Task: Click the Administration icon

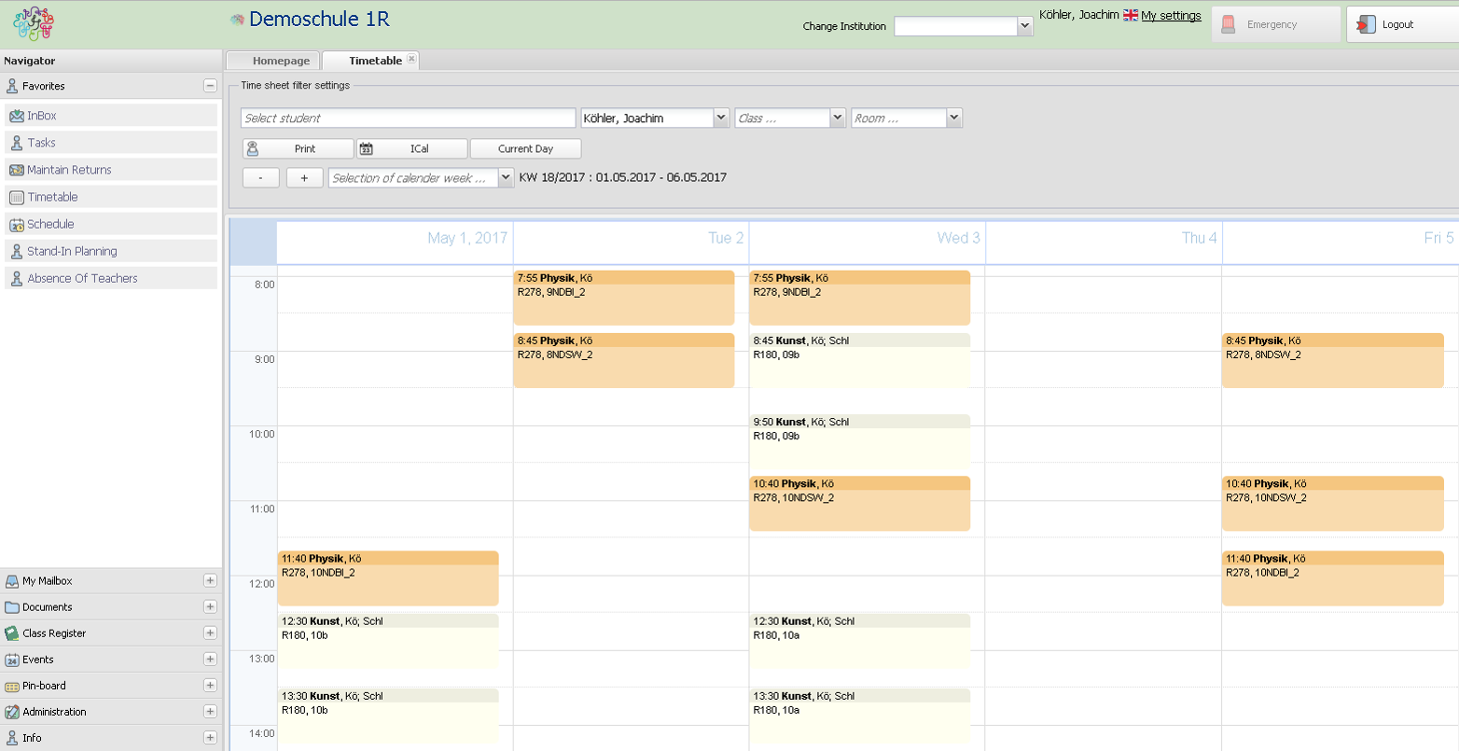Action: click(x=12, y=712)
